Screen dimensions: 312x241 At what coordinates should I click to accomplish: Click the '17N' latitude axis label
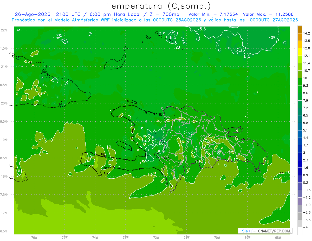(4, 213)
